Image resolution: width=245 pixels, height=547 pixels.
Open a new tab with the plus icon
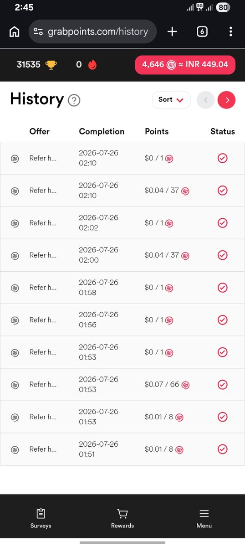click(172, 31)
